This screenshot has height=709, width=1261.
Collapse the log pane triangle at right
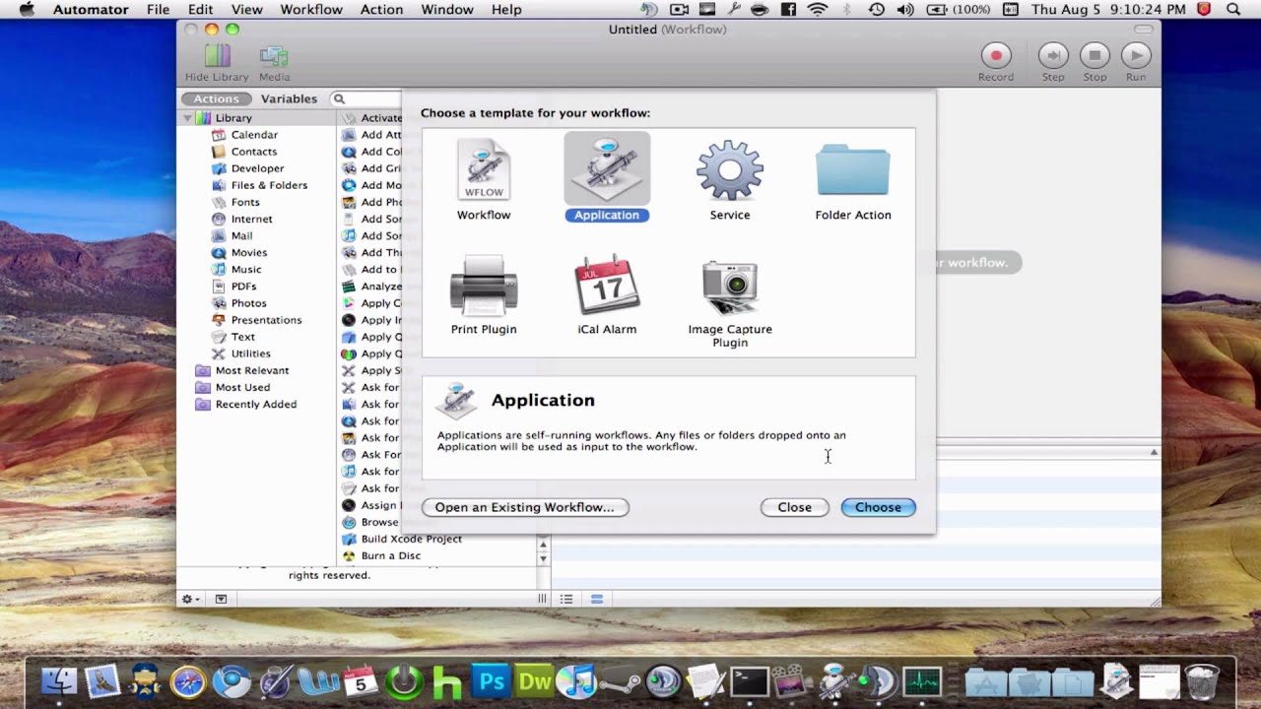[1154, 452]
